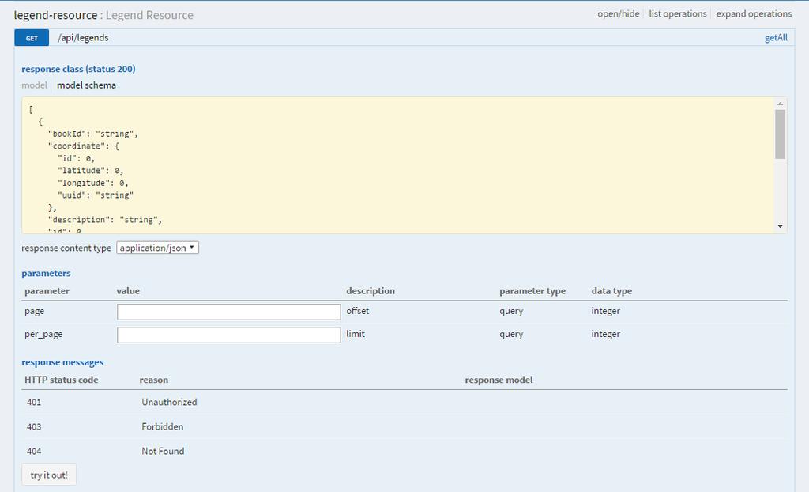Click the response messages heading

click(x=62, y=363)
